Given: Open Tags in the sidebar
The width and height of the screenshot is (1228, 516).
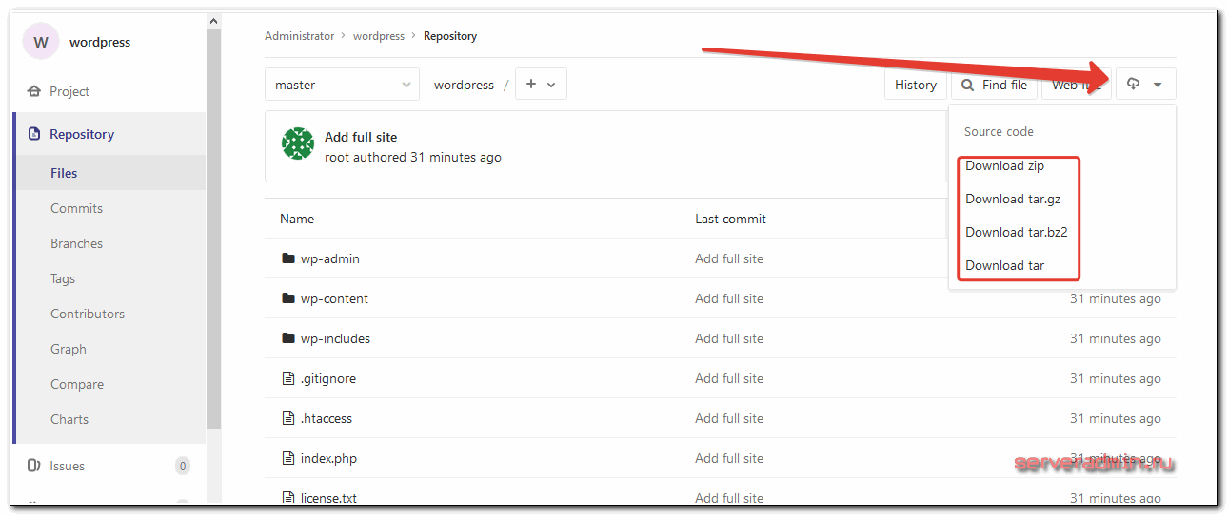Looking at the screenshot, I should tap(63, 278).
